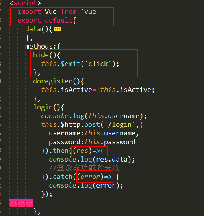Click the opening script tag

[25, 3]
